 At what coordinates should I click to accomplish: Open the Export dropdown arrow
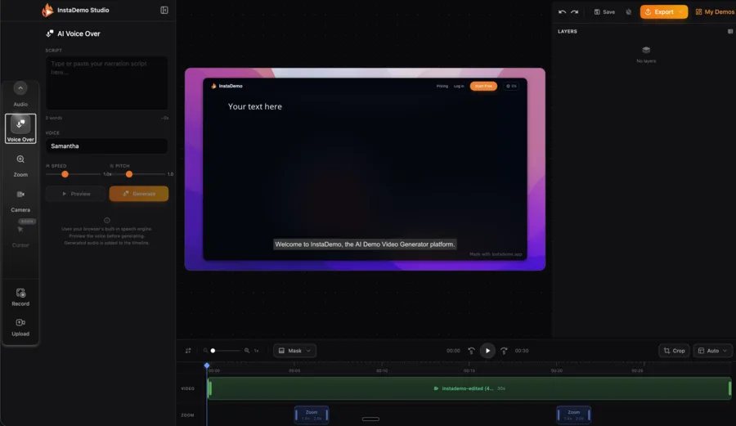(680, 11)
